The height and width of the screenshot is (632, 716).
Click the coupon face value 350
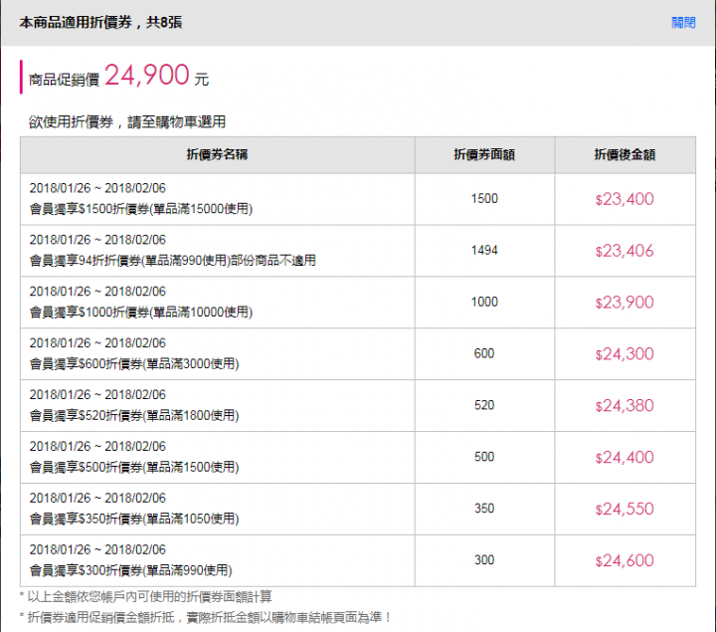click(484, 509)
